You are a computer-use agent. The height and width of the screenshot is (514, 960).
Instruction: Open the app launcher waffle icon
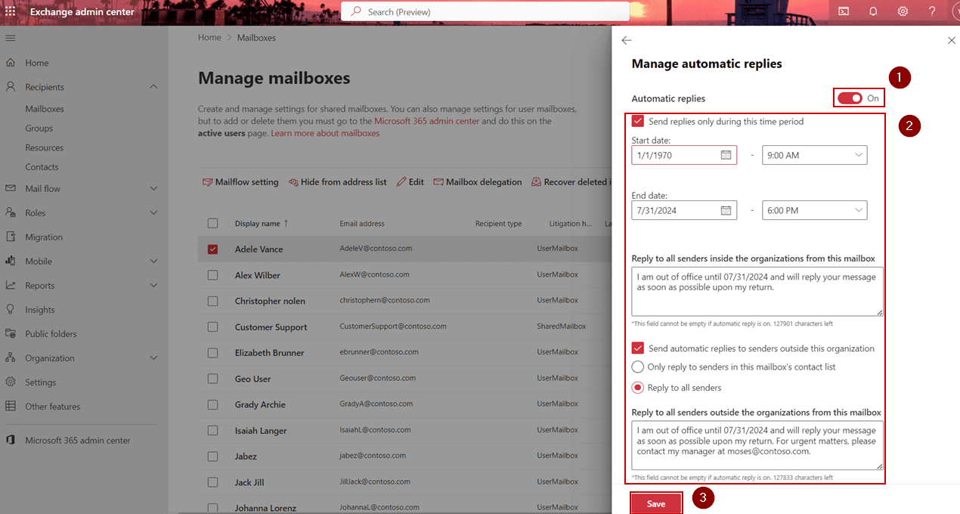click(11, 11)
